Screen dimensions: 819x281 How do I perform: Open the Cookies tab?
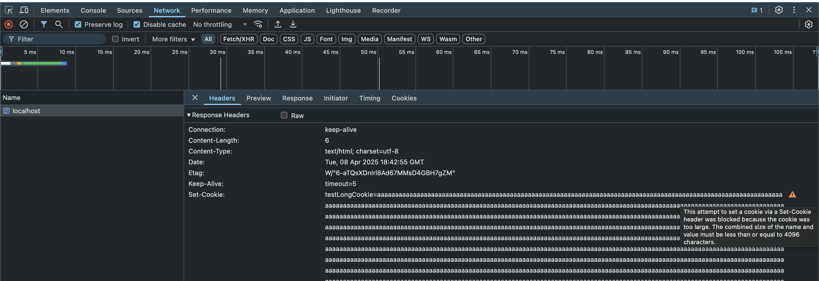(x=404, y=98)
